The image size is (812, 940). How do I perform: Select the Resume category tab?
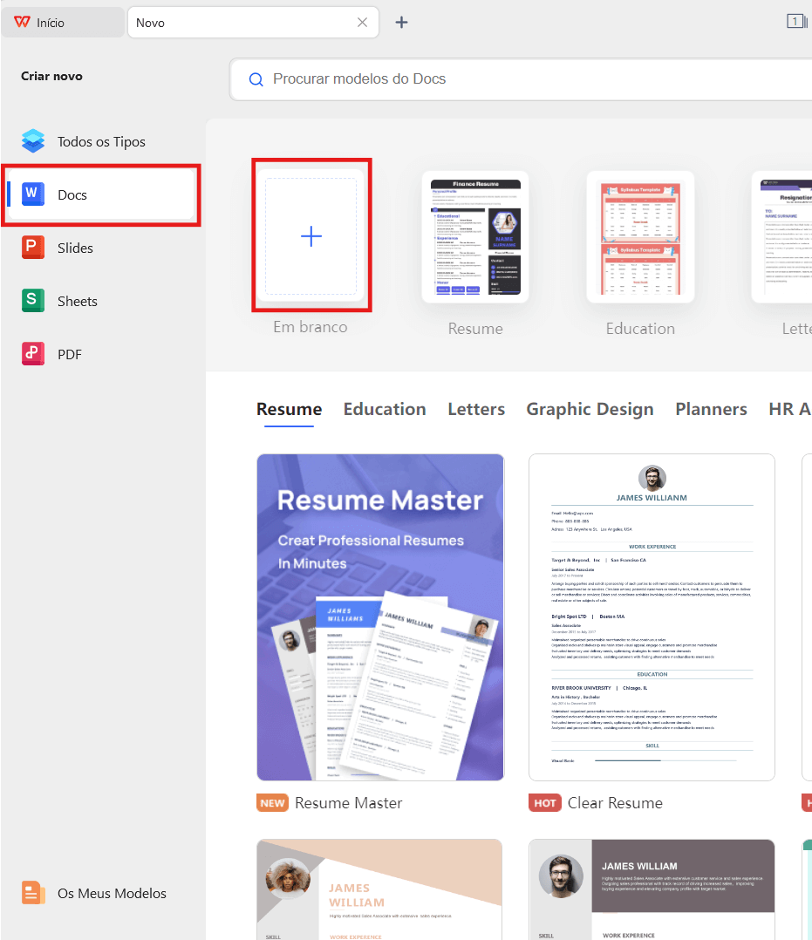coord(289,409)
